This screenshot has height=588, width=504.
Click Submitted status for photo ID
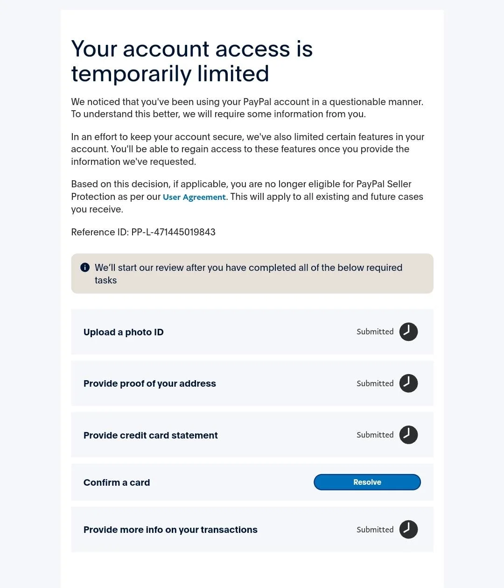coord(375,332)
